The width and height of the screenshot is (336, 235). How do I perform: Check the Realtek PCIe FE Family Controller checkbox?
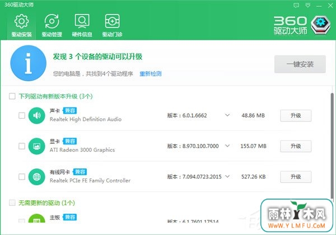click(22, 177)
